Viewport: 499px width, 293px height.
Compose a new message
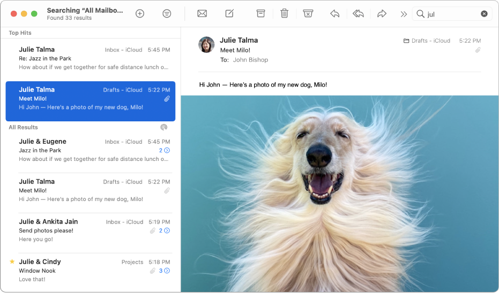click(x=229, y=13)
